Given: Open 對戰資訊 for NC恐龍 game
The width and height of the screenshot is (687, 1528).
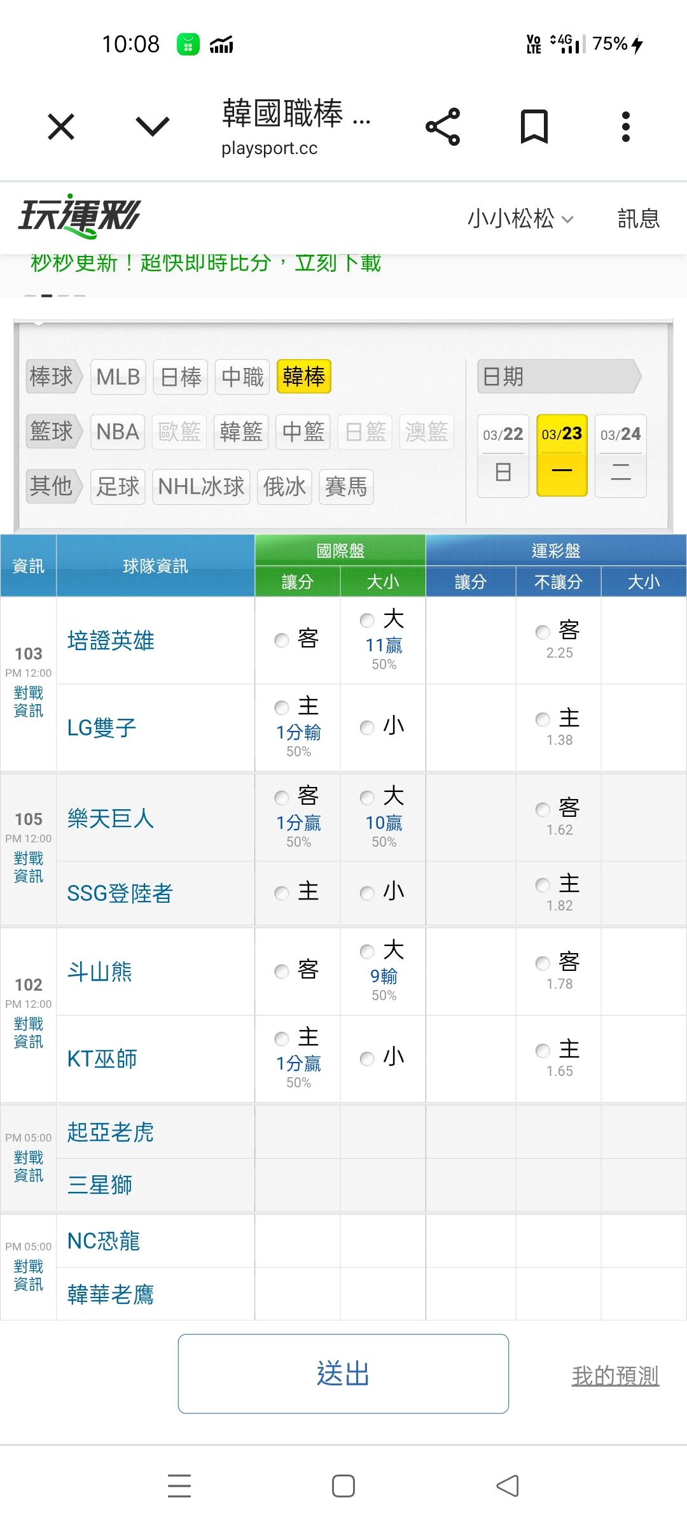Looking at the screenshot, I should pyautogui.click(x=29, y=1275).
